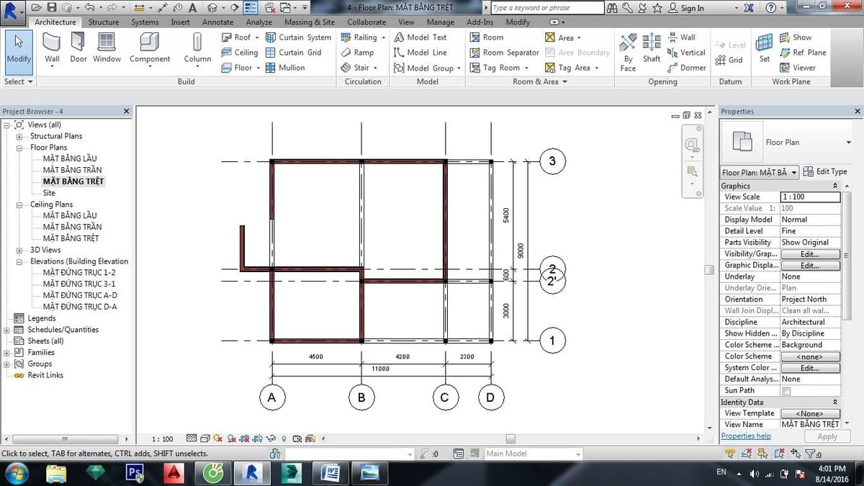Click the Grid datum tool
The image size is (864, 486).
point(729,60)
